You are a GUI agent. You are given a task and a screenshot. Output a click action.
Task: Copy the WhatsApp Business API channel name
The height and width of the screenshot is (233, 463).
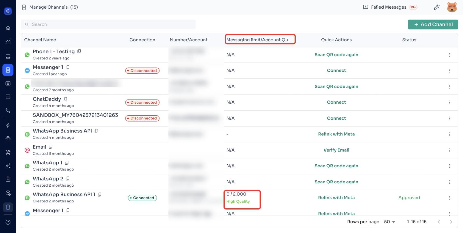[96, 131]
